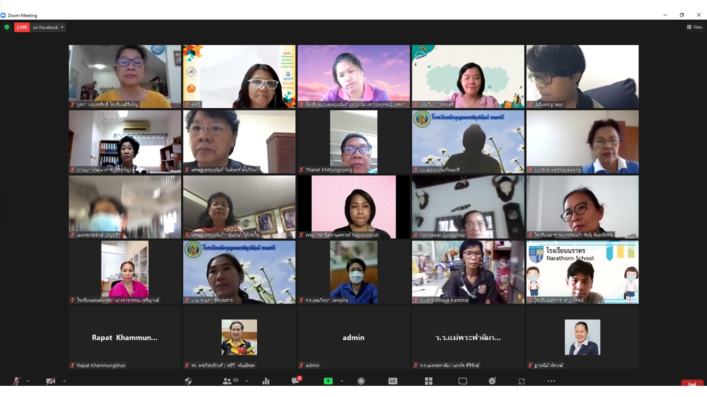Click the Record icon
This screenshot has width=707, height=397.
pyautogui.click(x=361, y=381)
